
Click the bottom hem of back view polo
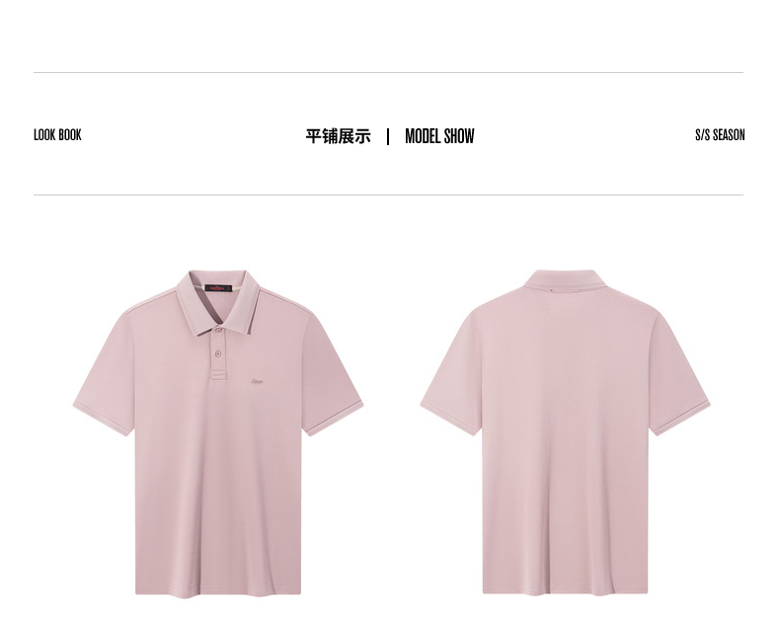(x=565, y=591)
